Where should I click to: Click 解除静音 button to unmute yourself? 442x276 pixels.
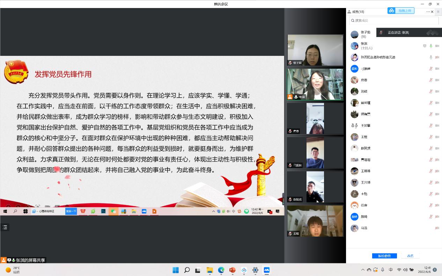click(x=384, y=256)
